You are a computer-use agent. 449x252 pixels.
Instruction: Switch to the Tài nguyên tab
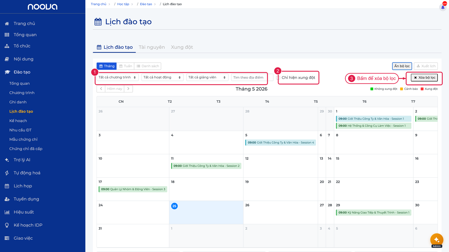pyautogui.click(x=152, y=47)
